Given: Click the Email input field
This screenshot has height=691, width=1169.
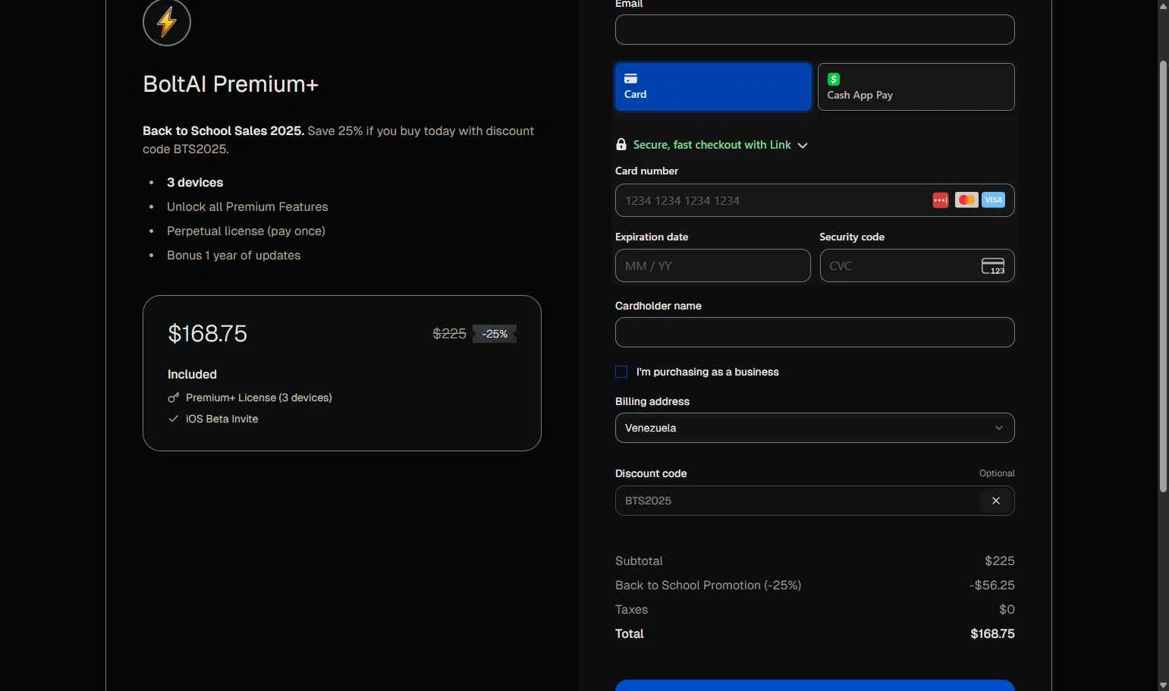Looking at the screenshot, I should point(815,30).
